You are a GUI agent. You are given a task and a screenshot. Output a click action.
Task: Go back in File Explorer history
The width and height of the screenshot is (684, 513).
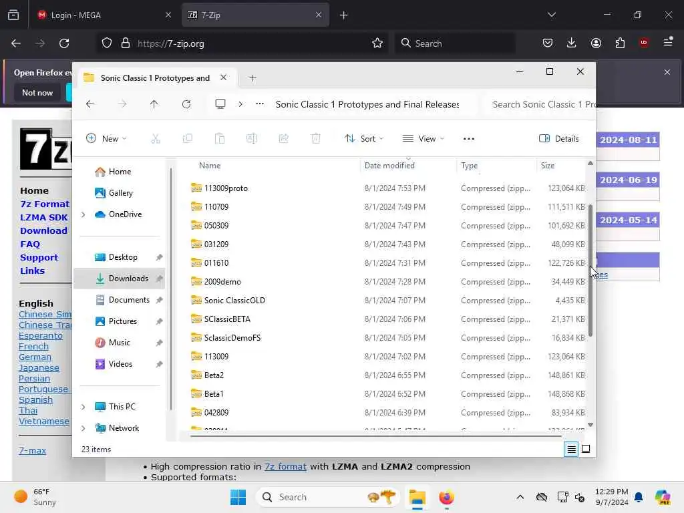[90, 104]
